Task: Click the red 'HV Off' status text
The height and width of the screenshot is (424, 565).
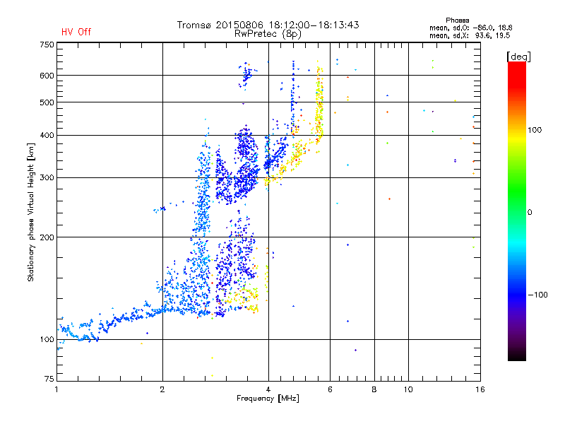Action: [x=76, y=32]
